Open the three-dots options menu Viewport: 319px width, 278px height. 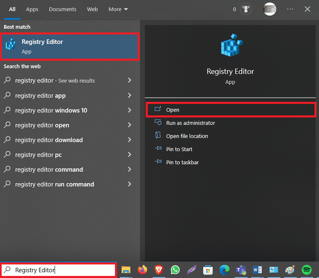290,9
